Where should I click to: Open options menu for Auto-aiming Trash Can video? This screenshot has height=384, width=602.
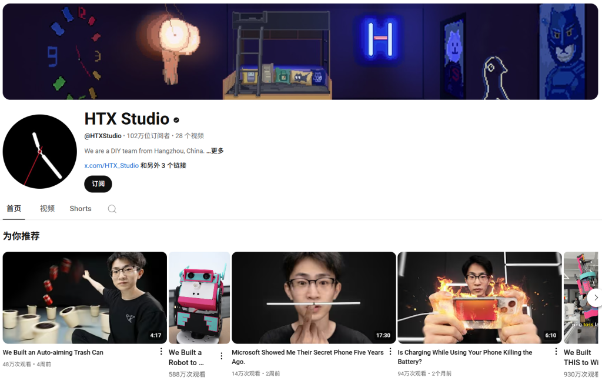tap(161, 351)
